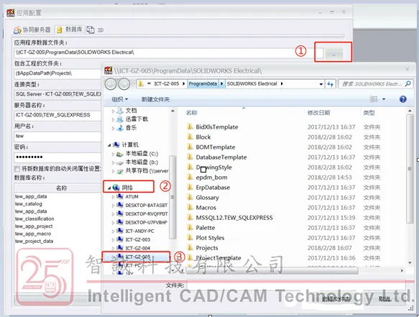Collapse the 网络 network tree node
Image resolution: width=419 pixels, height=317 pixels.
tap(109, 188)
